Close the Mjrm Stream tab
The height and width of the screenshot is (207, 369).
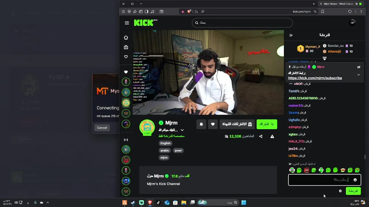321,4
